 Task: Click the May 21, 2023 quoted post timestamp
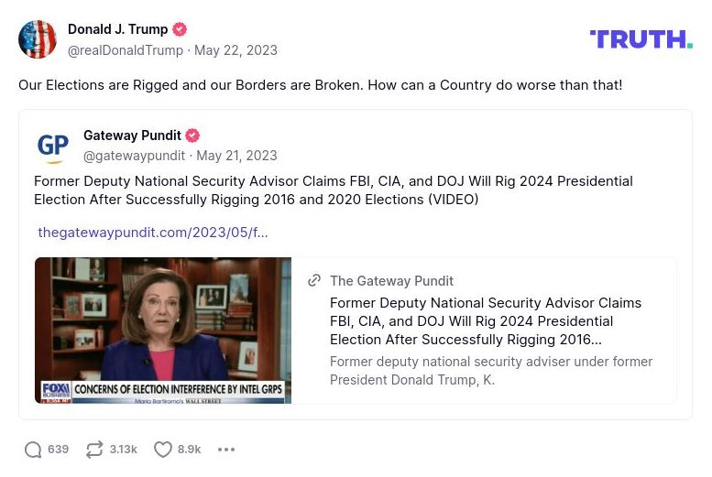236,156
